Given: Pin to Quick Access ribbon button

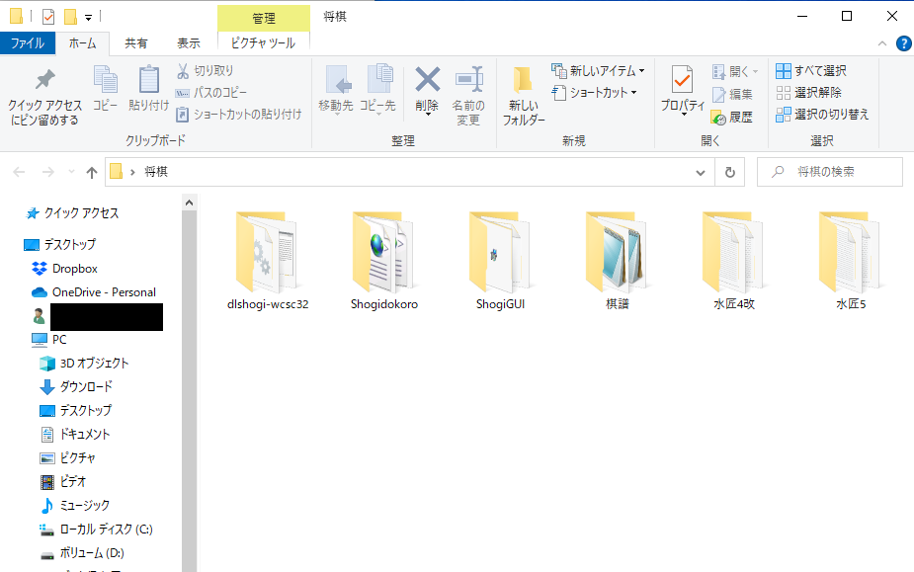Looking at the screenshot, I should point(44,97).
